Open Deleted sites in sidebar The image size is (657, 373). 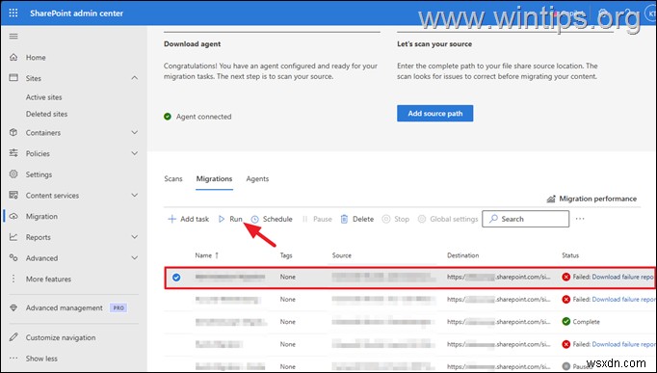coord(46,114)
